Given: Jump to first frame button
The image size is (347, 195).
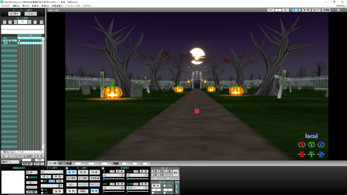Looking at the screenshot, I should point(4,22).
